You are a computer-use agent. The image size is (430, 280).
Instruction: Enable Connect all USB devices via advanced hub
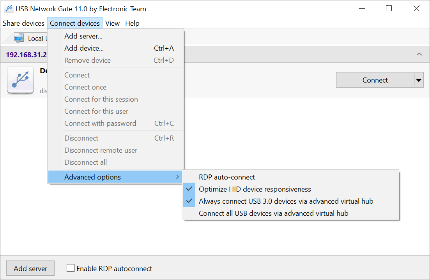[x=290, y=213]
